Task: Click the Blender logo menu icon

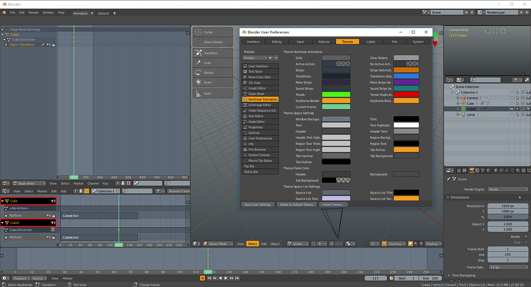Action: 4,12
